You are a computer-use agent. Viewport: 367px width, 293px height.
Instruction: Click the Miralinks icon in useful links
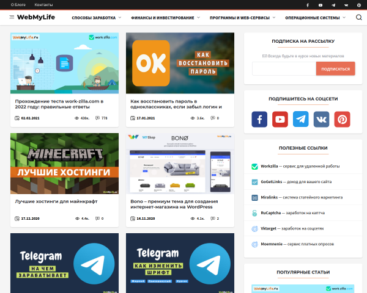pos(254,198)
